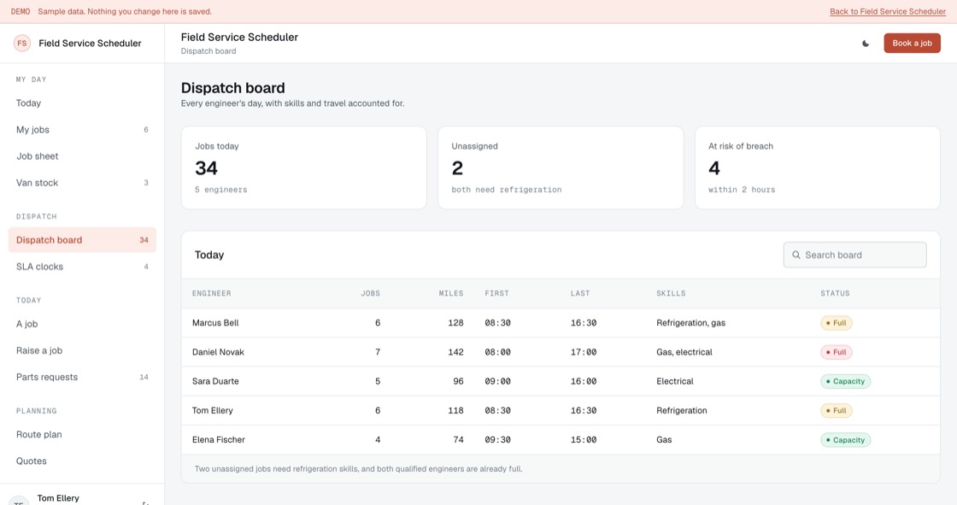Select the Dispatch board sidebar item
The width and height of the screenshot is (957, 505).
(82, 240)
